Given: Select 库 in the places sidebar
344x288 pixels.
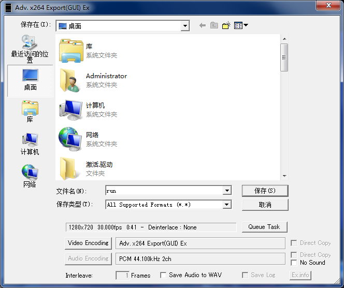Looking at the screenshot, I should click(30, 111).
